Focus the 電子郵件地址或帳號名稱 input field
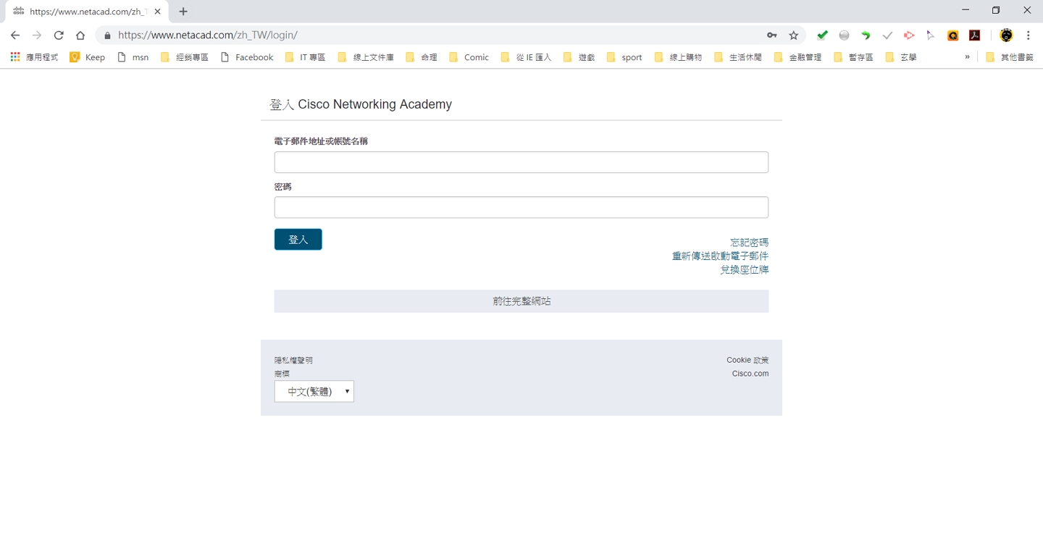Viewport: 1043px width, 559px height. [x=521, y=162]
